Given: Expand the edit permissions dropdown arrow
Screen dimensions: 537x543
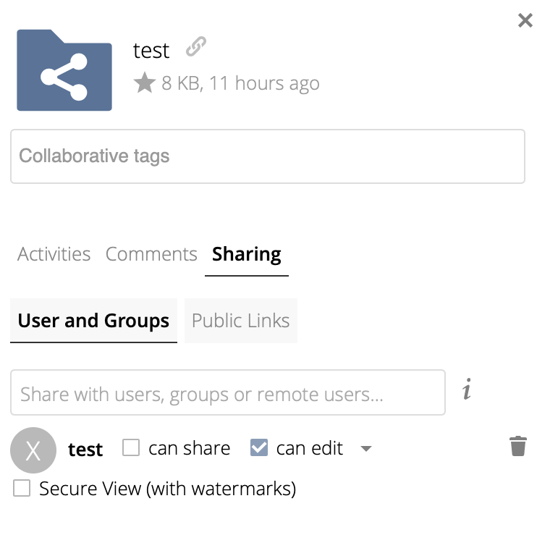Looking at the screenshot, I should click(x=366, y=449).
